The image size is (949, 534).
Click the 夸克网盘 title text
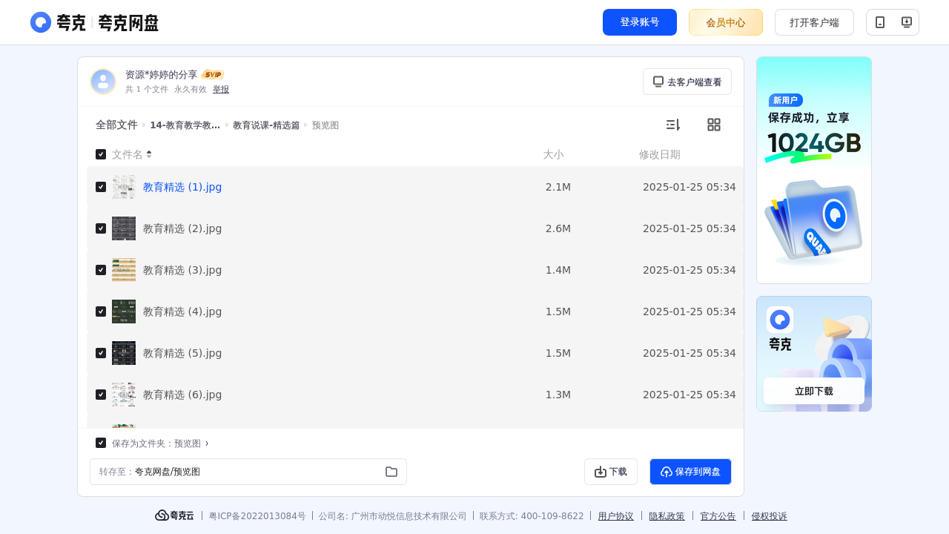[x=128, y=22]
